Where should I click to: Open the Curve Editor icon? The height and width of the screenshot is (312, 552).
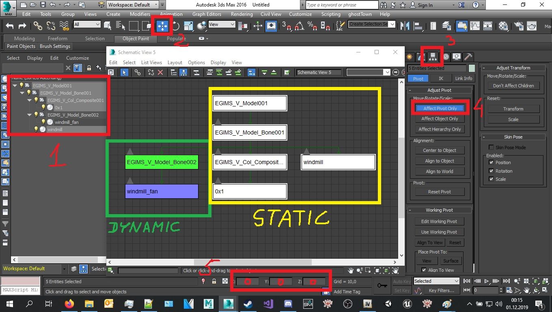(475, 26)
